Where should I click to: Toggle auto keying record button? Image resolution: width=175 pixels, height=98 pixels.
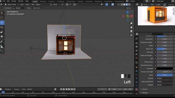(x=55, y=89)
